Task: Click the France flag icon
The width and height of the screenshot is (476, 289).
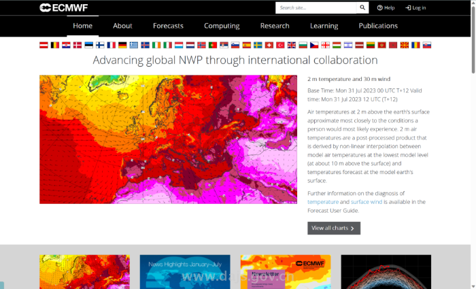Action: pyautogui.click(x=112, y=46)
